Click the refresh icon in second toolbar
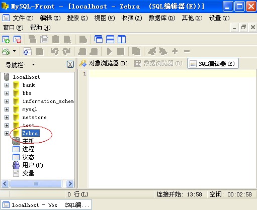This screenshot has height=210, width=257. pyautogui.click(x=6, y=51)
